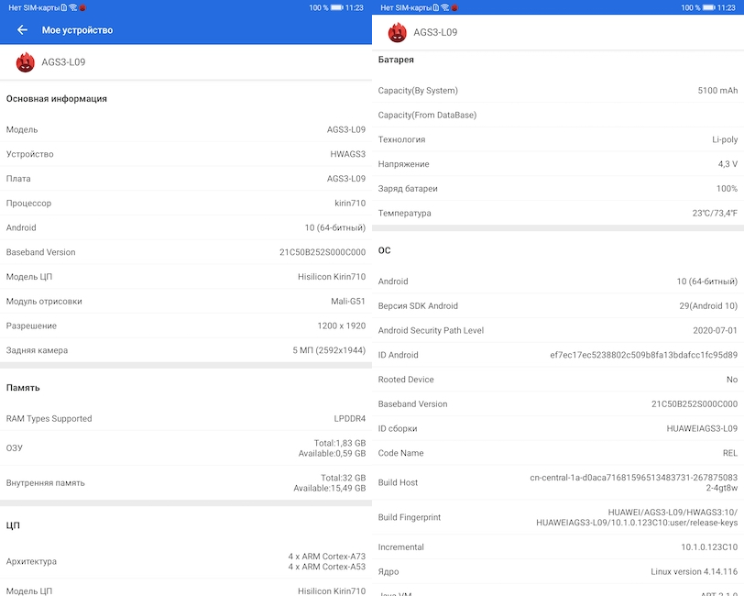Select the Capacity(By System) 5100 mAh row

click(x=558, y=90)
